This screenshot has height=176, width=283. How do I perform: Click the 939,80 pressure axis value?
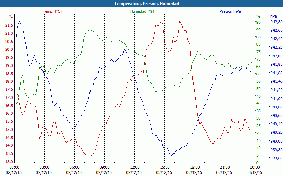(276, 150)
